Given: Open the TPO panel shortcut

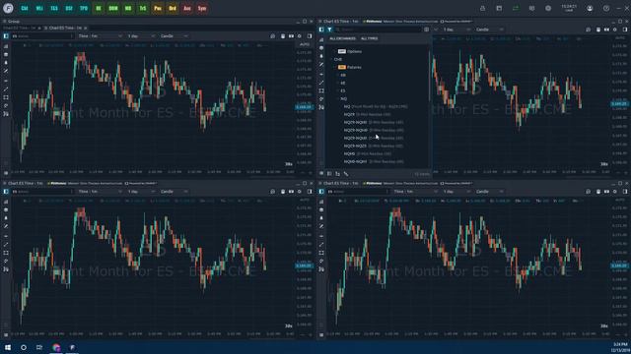Looking at the screenshot, I should click(x=84, y=8).
